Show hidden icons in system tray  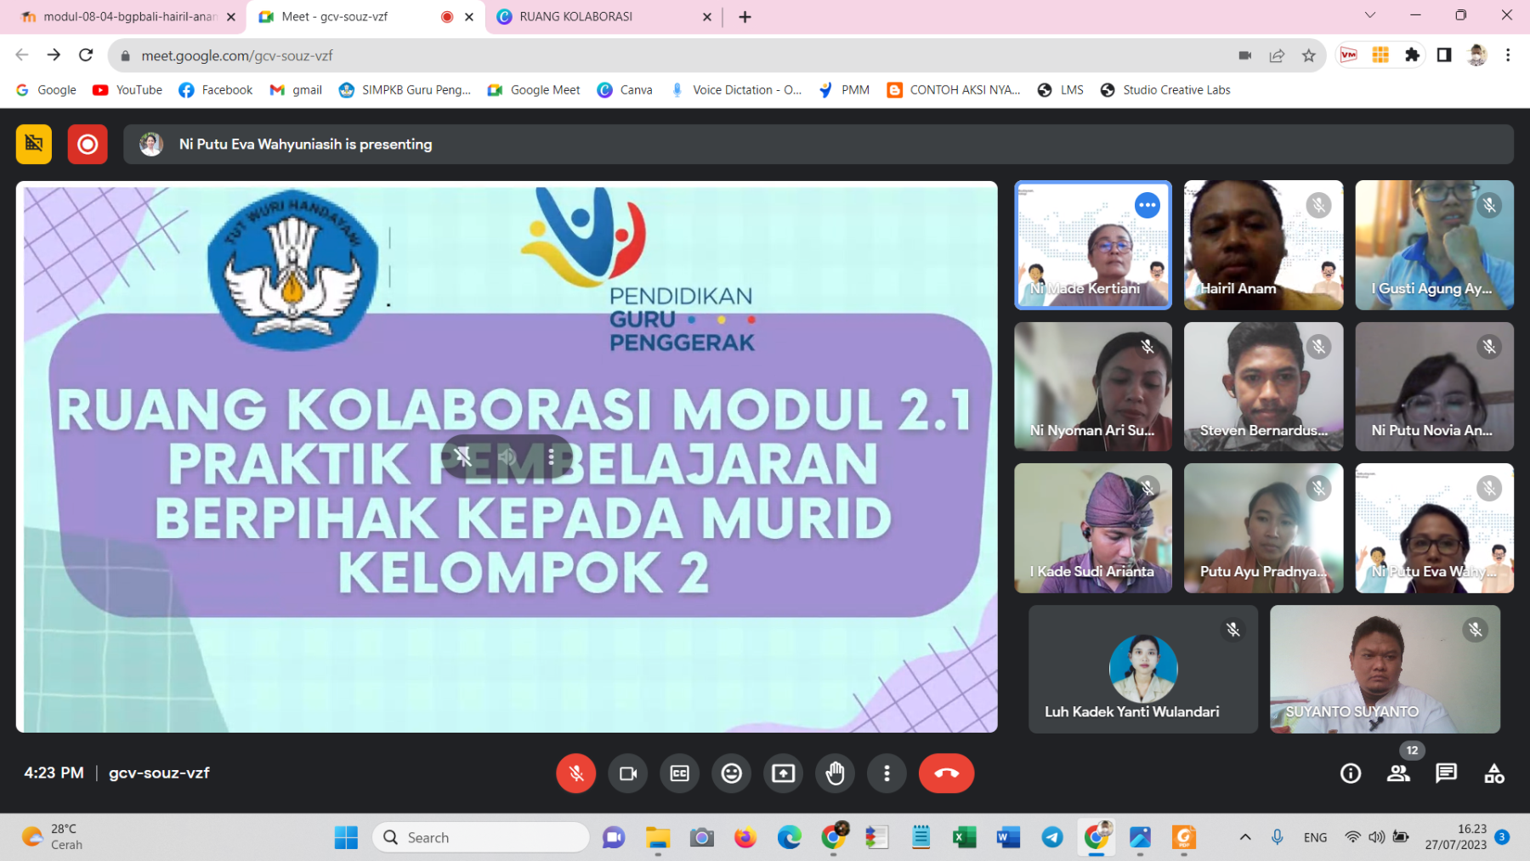(1244, 837)
